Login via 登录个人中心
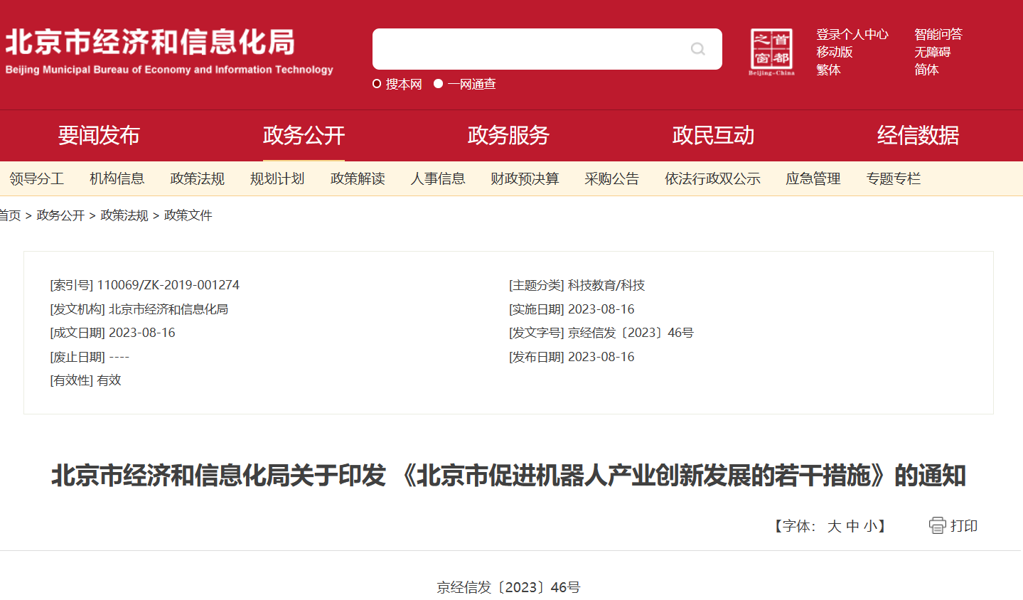This screenshot has height=600, width=1023. point(851,33)
